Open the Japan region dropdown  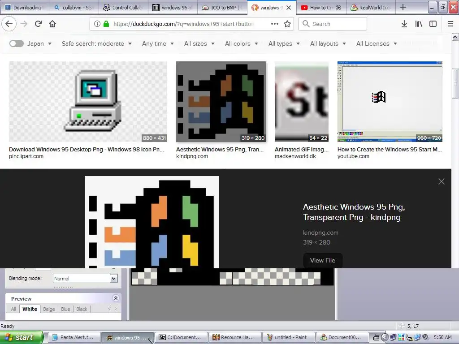[x=39, y=43]
